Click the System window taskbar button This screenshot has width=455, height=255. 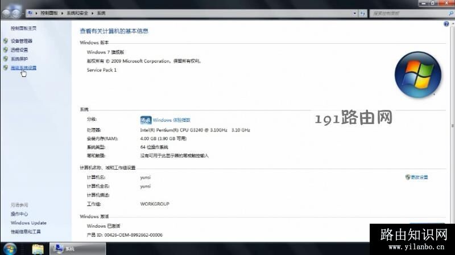tap(78, 249)
